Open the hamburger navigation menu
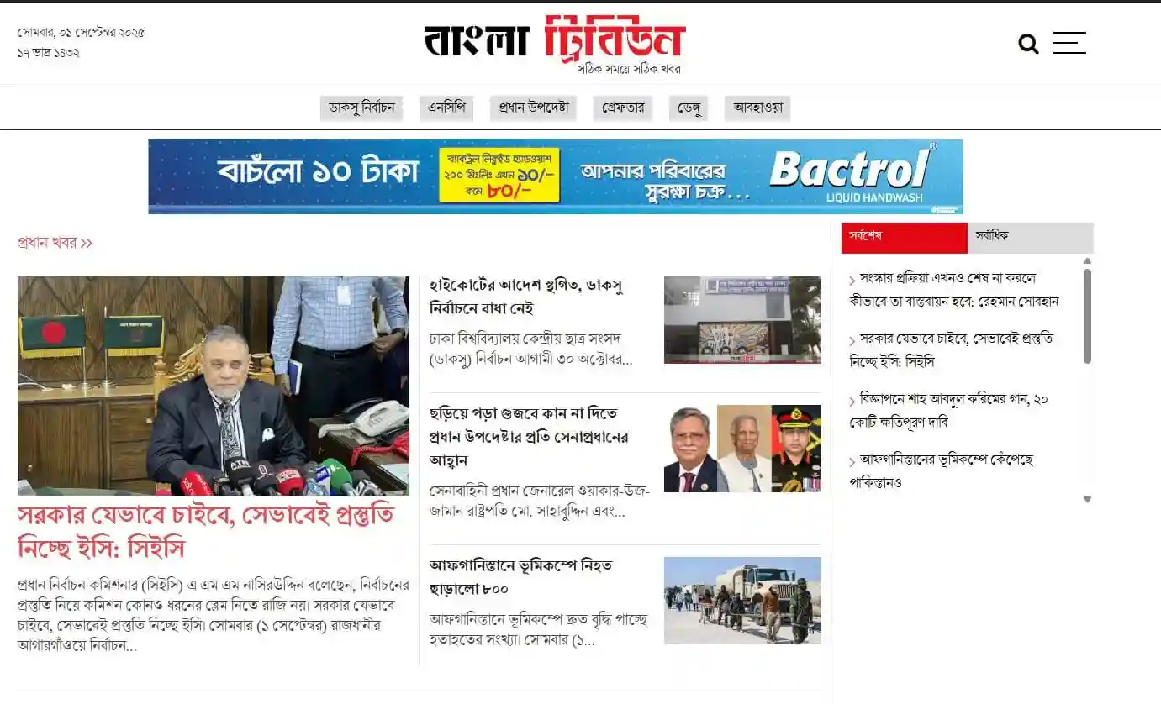 coord(1069,43)
